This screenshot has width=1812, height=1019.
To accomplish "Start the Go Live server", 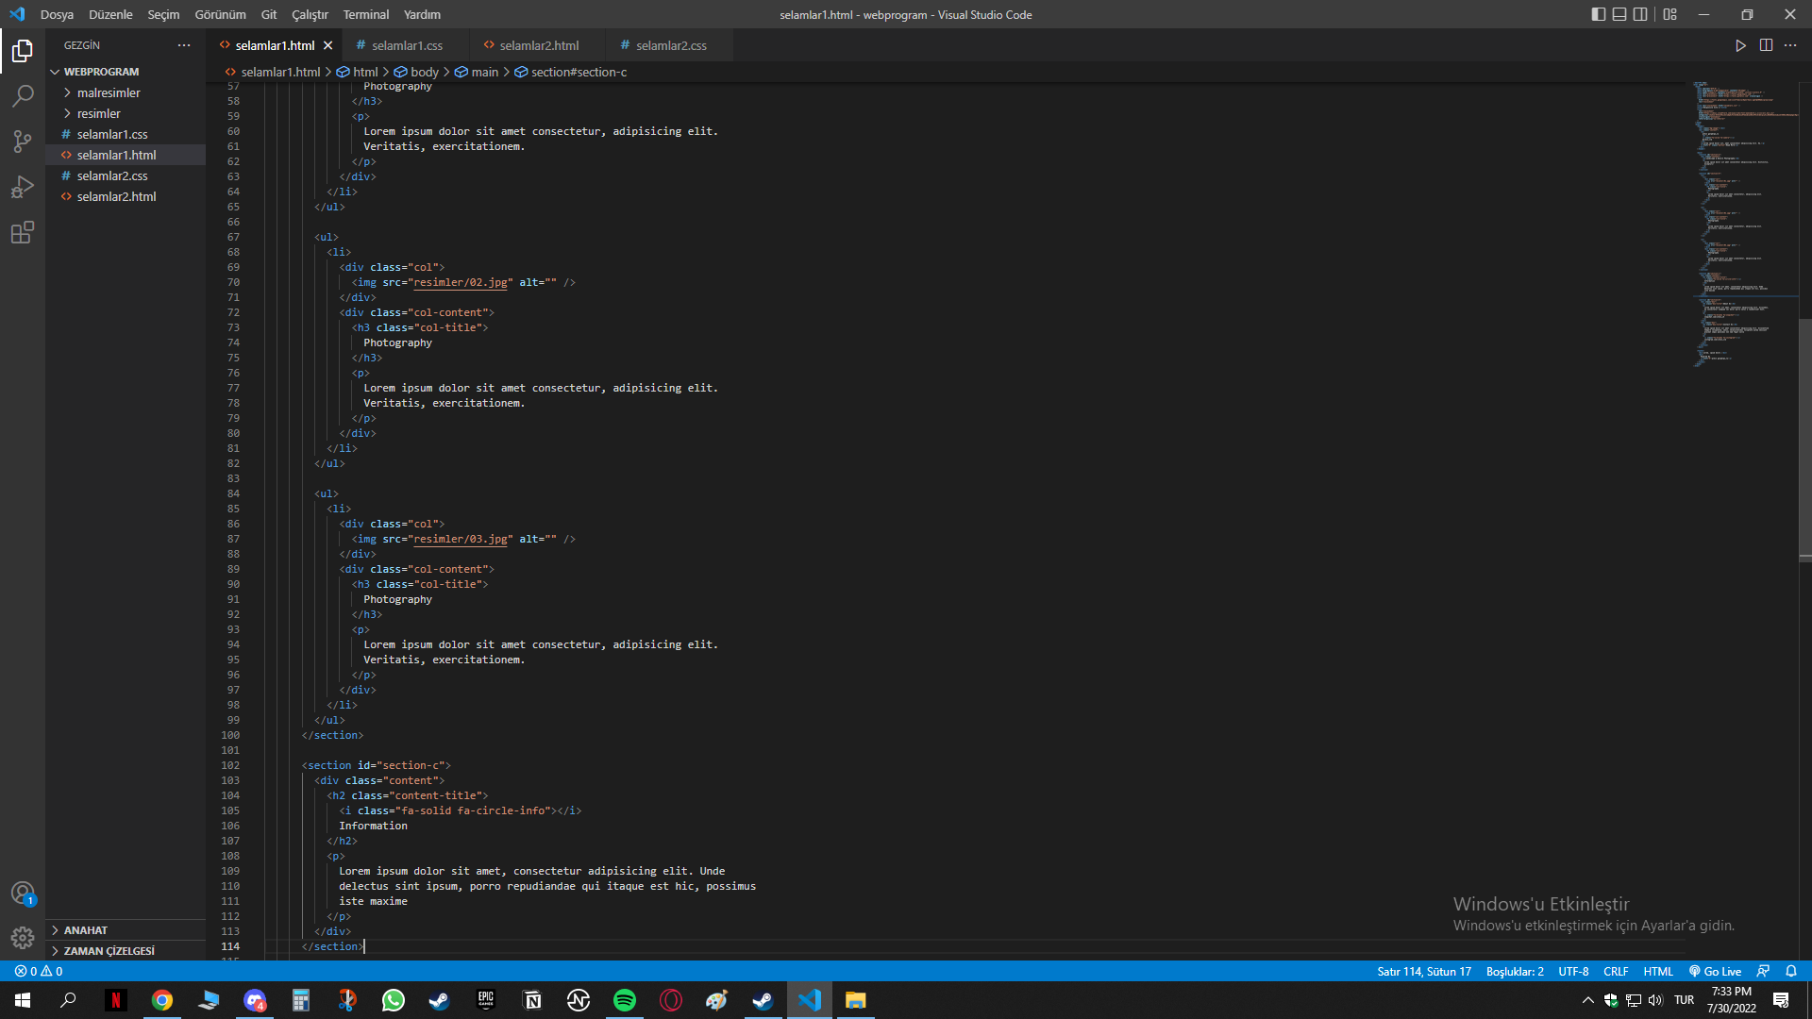I will (x=1715, y=971).
